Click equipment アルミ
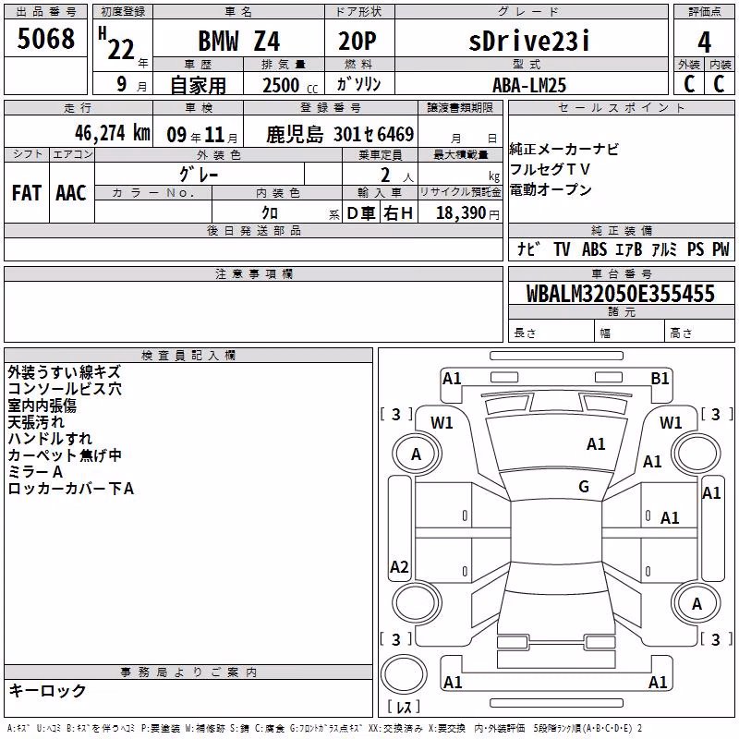Image resolution: width=739 pixels, height=739 pixels. tap(664, 249)
